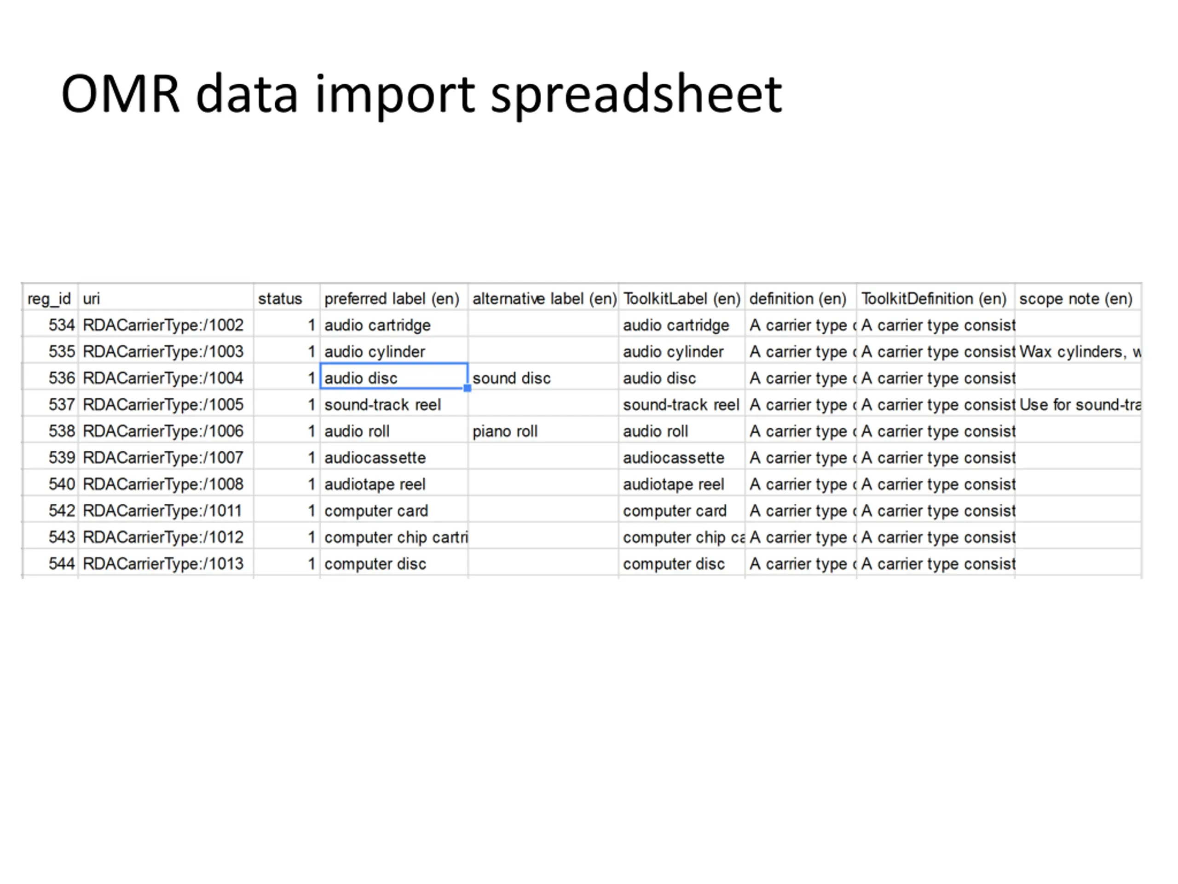1178x884 pixels.
Task: Click the 'Use for sound-tra' scope note cell
Action: pos(1078,404)
